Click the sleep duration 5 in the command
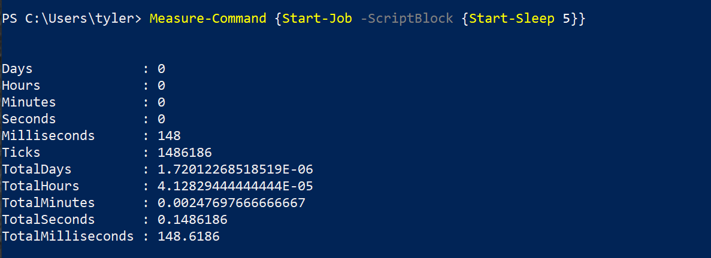The height and width of the screenshot is (258, 711). [567, 19]
